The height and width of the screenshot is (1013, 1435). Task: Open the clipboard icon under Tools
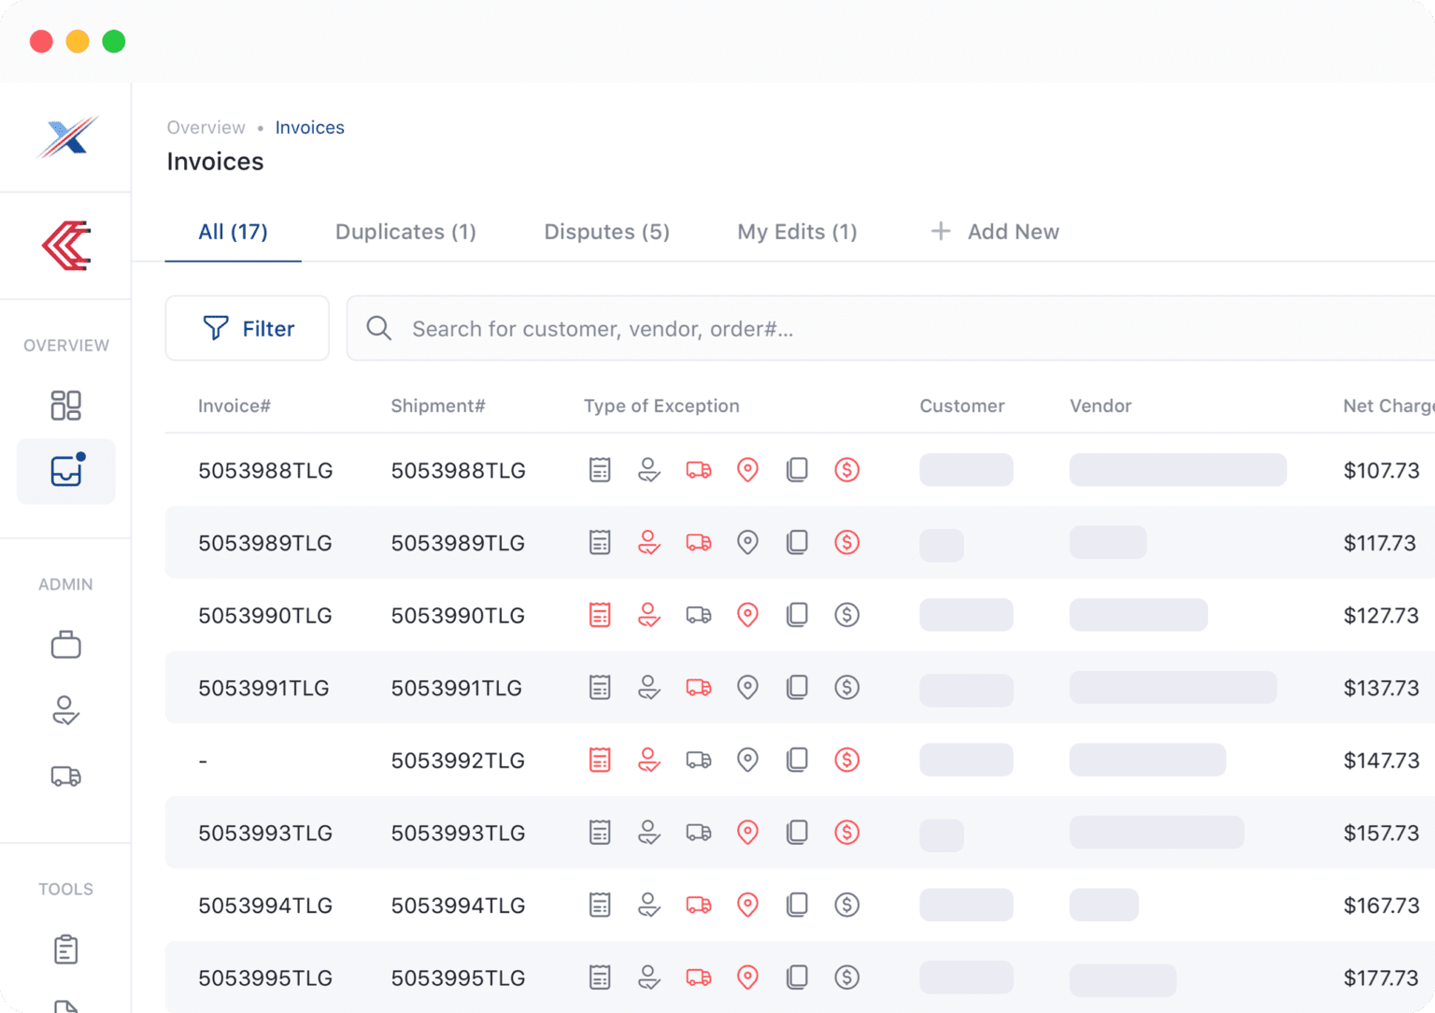click(x=65, y=949)
